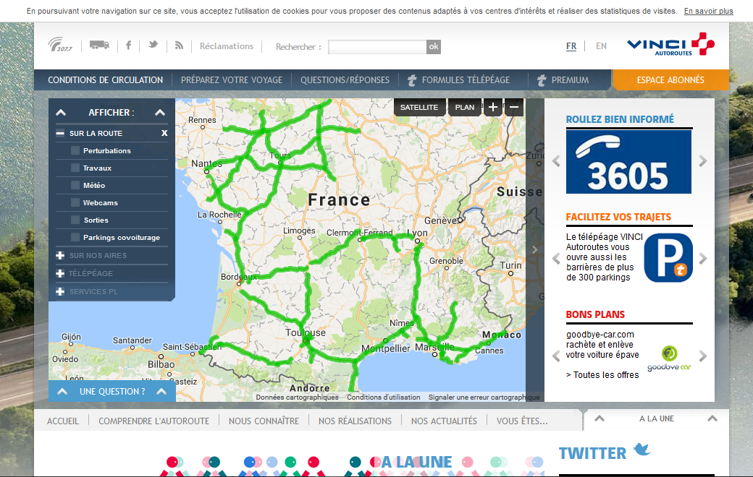Collapse Afficher panel using left chevron
Viewport: 753px width, 477px height.
61,113
